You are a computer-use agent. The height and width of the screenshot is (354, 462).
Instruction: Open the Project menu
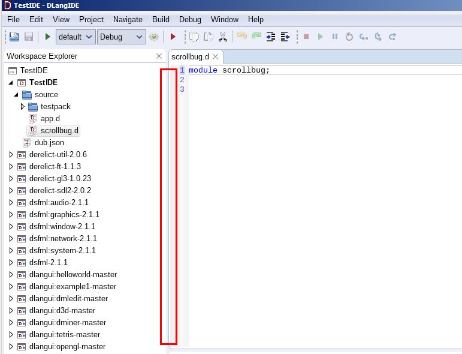tap(91, 19)
